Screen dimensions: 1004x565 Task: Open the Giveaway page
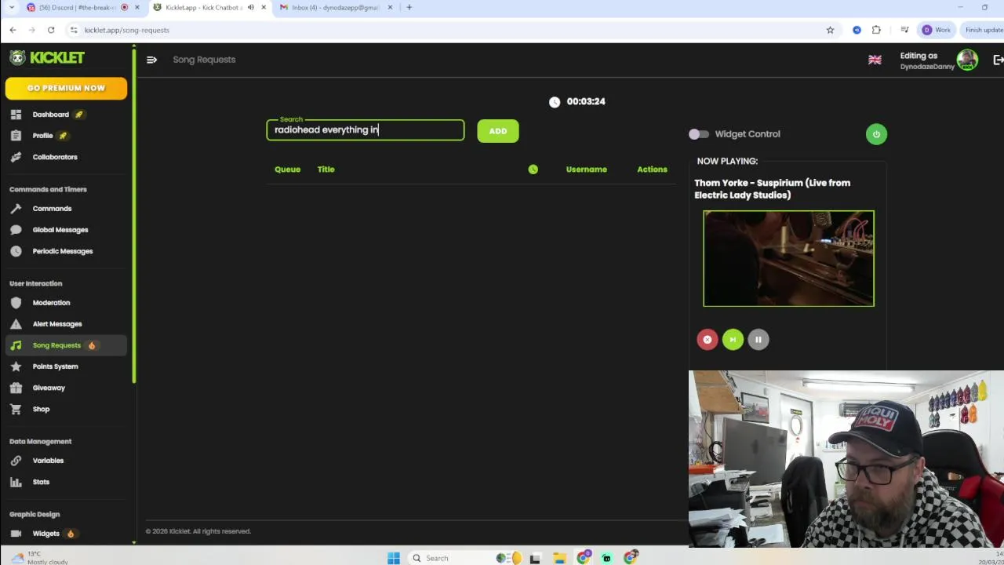(49, 388)
